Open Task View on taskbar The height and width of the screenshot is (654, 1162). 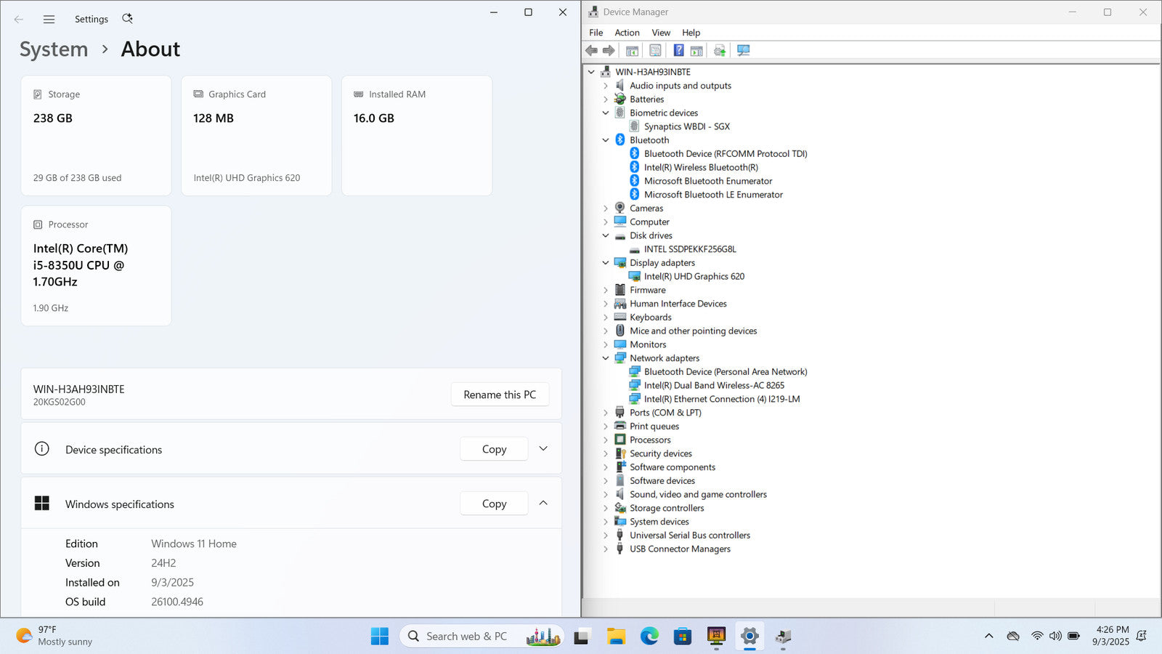(x=582, y=637)
